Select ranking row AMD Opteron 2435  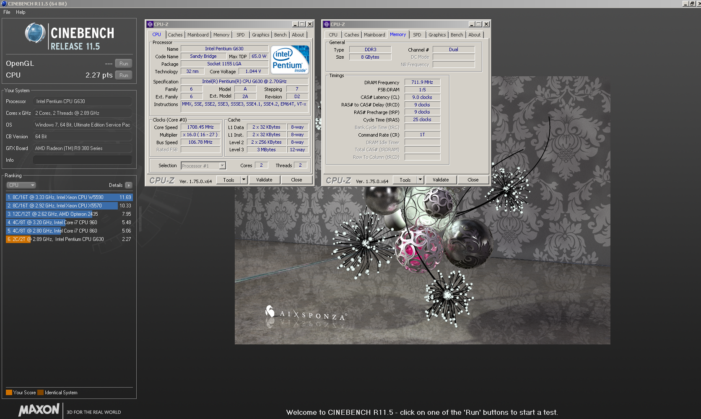pos(69,214)
